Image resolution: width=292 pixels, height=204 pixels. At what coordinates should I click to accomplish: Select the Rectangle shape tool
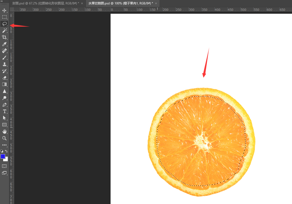(4, 125)
